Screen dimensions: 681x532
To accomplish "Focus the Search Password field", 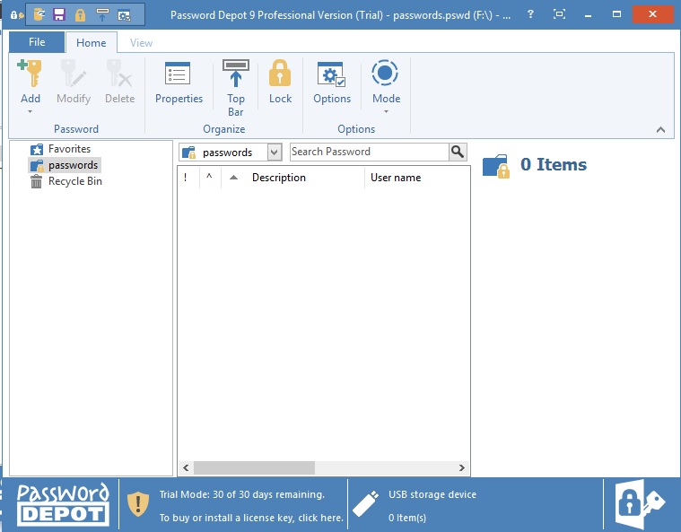I will pyautogui.click(x=369, y=152).
